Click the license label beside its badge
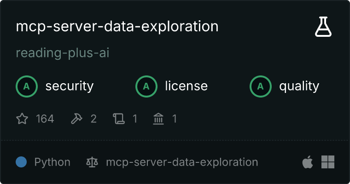The height and width of the screenshot is (184, 350). 186,86
